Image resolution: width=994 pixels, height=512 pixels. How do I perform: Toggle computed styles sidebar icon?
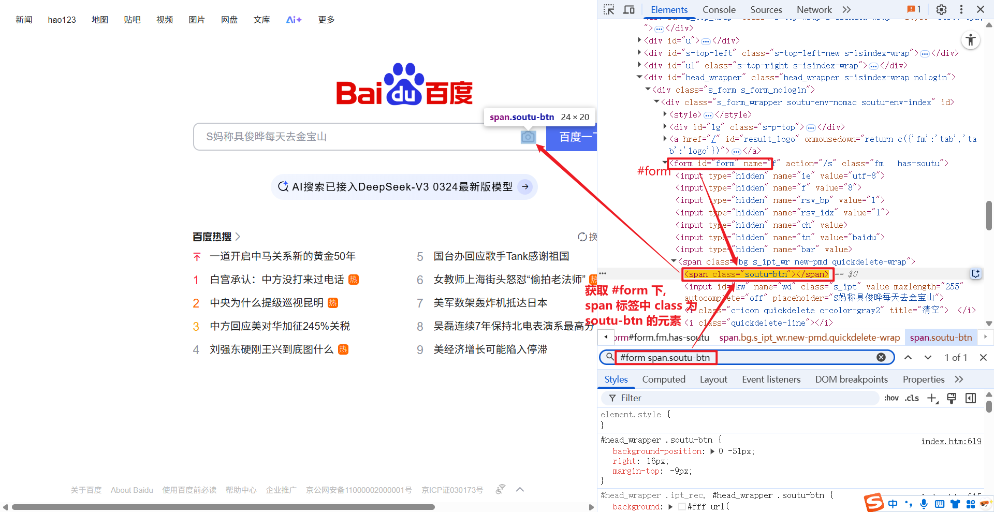pyautogui.click(x=971, y=398)
